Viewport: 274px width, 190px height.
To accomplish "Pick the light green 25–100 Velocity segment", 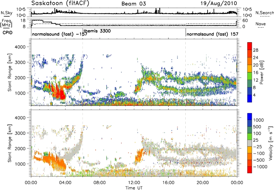I will [250, 136].
